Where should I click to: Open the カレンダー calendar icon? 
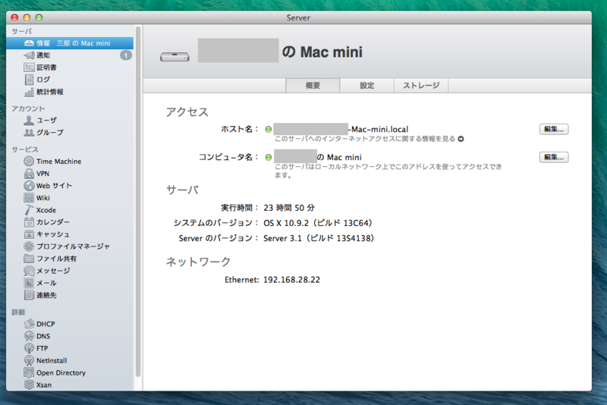click(x=29, y=222)
